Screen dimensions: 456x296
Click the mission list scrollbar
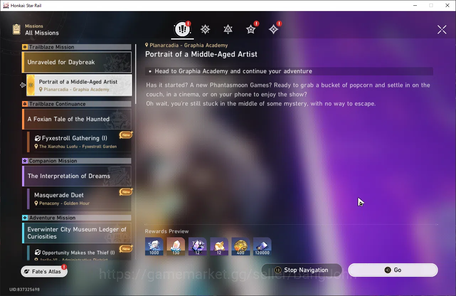136,74
